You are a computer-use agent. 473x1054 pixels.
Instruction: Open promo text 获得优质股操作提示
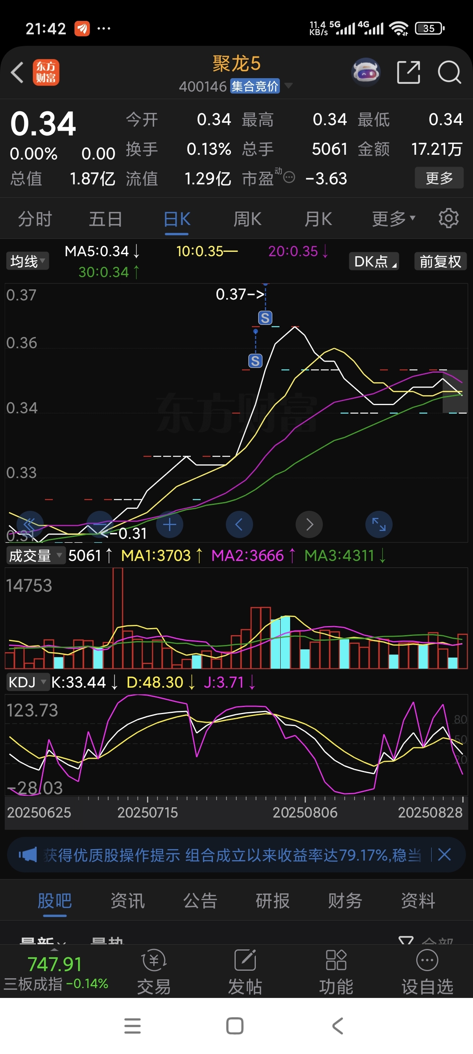[112, 855]
